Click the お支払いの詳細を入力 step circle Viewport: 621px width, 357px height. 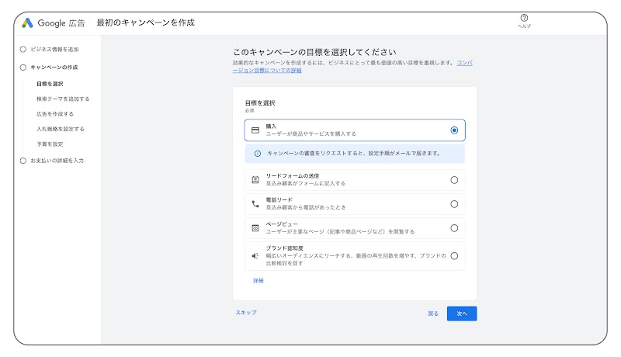click(23, 161)
